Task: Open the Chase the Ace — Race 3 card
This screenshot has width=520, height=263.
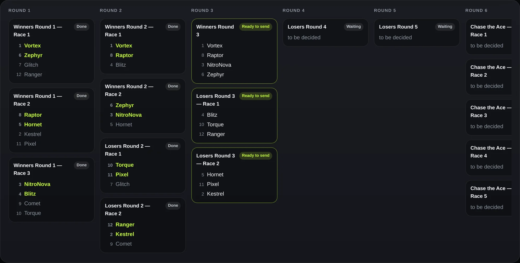Action: coord(489,117)
